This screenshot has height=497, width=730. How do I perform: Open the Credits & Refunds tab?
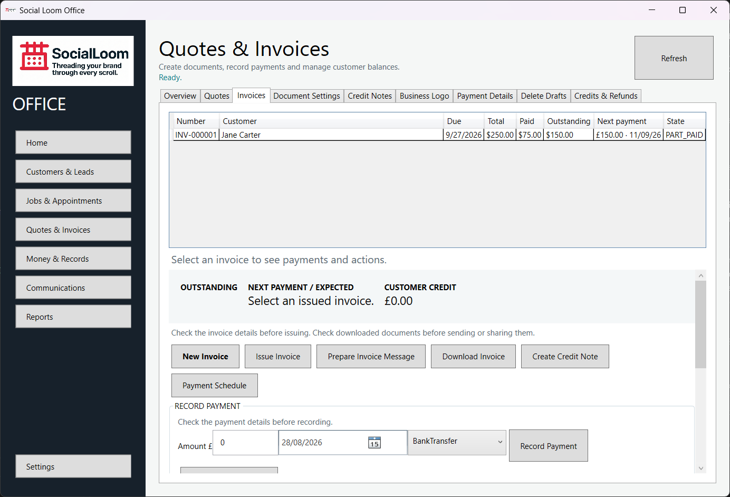coord(606,96)
